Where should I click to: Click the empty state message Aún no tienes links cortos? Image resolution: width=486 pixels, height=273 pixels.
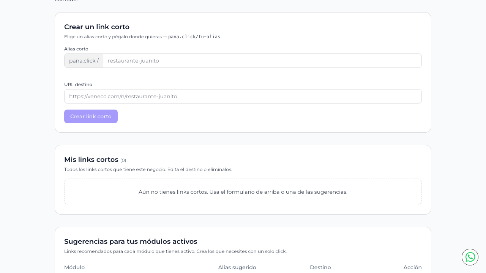click(243, 192)
